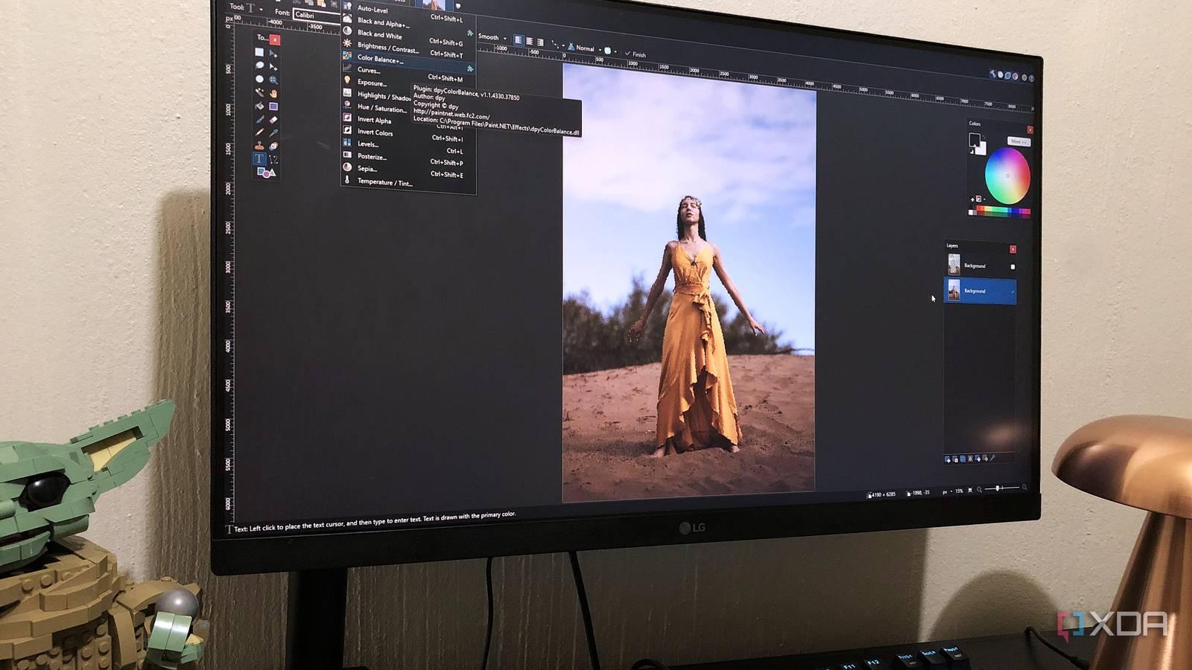The height and width of the screenshot is (670, 1192).
Task: Choose Color Balance+ from the menu
Action: (x=380, y=59)
